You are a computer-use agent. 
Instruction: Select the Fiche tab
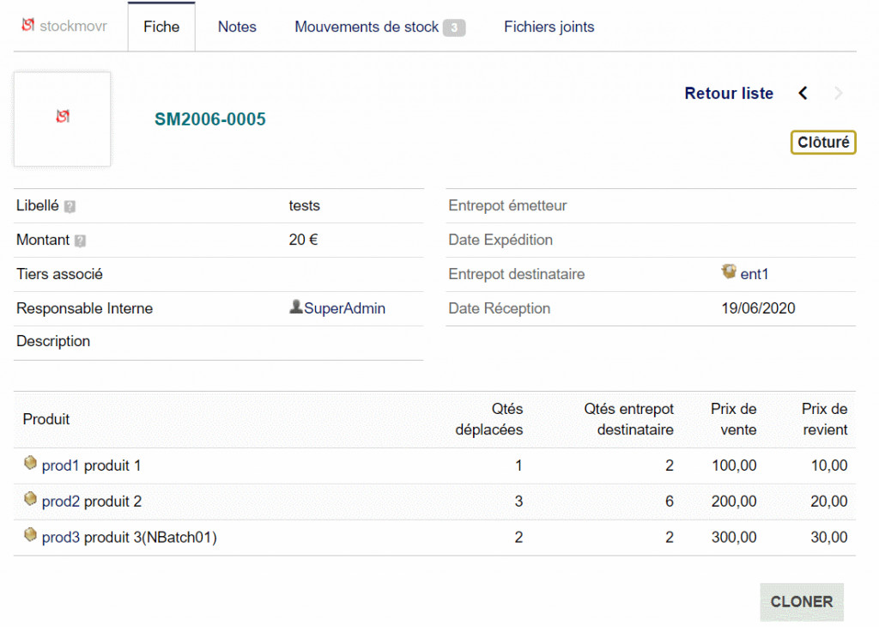click(161, 27)
